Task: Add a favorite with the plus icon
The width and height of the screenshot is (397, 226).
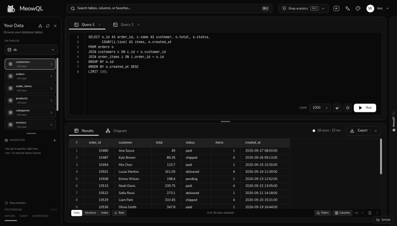Action: pyautogui.click(x=54, y=140)
